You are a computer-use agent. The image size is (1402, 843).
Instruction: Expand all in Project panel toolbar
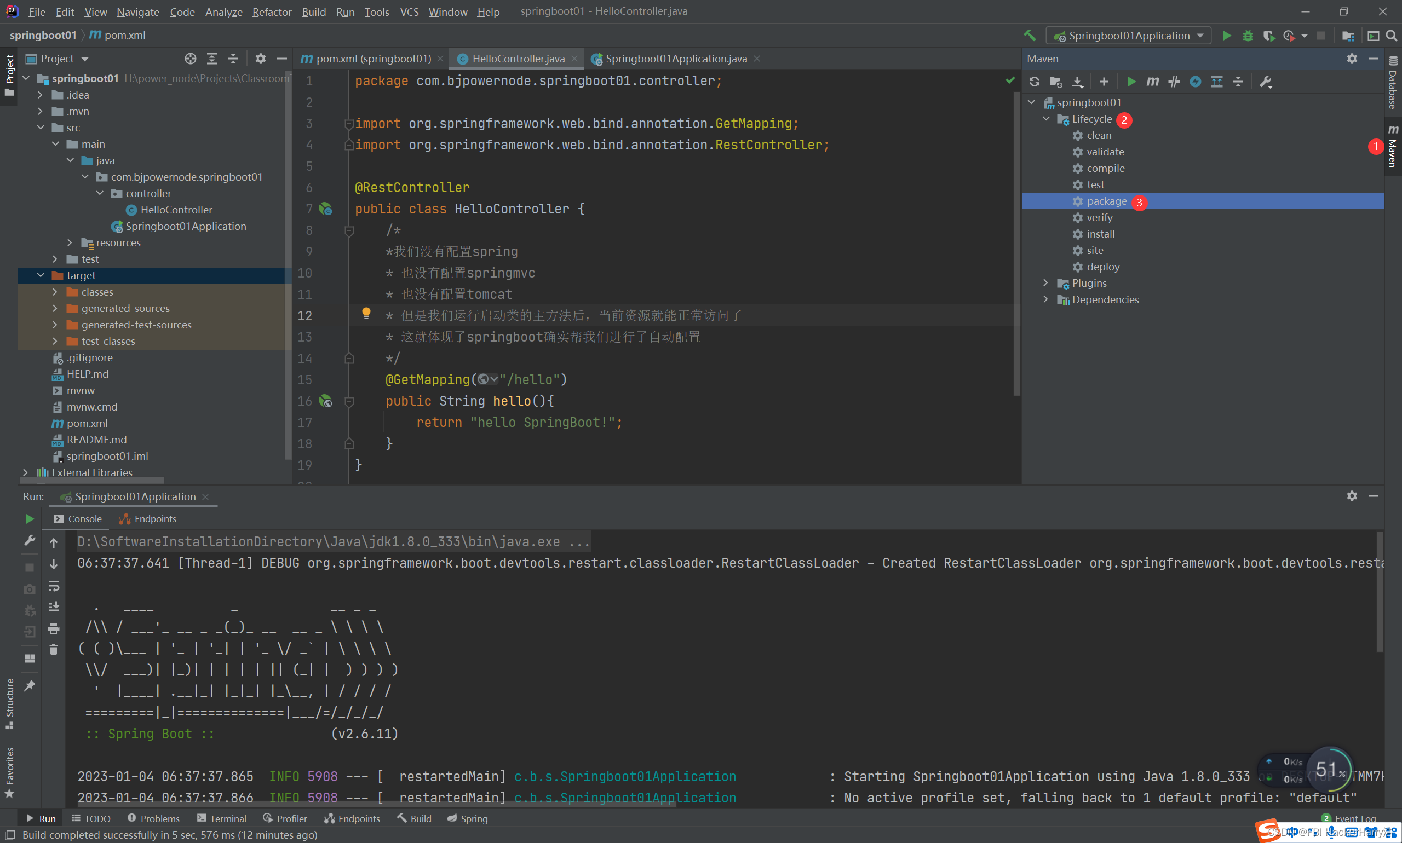212,59
